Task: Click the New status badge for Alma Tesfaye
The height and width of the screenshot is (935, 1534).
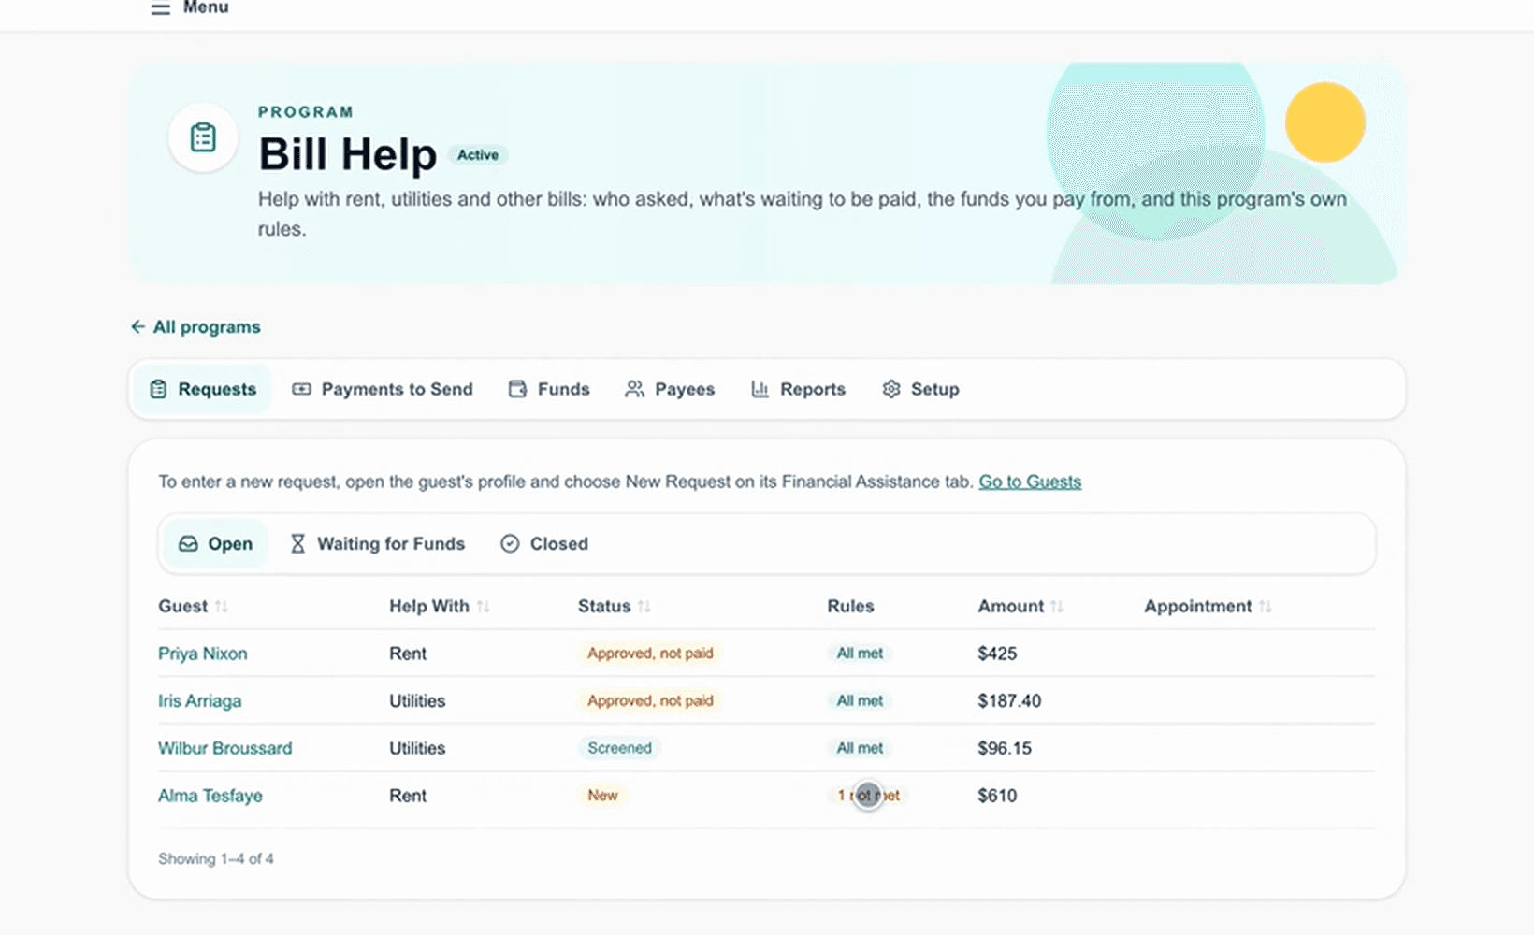Action: tap(602, 796)
